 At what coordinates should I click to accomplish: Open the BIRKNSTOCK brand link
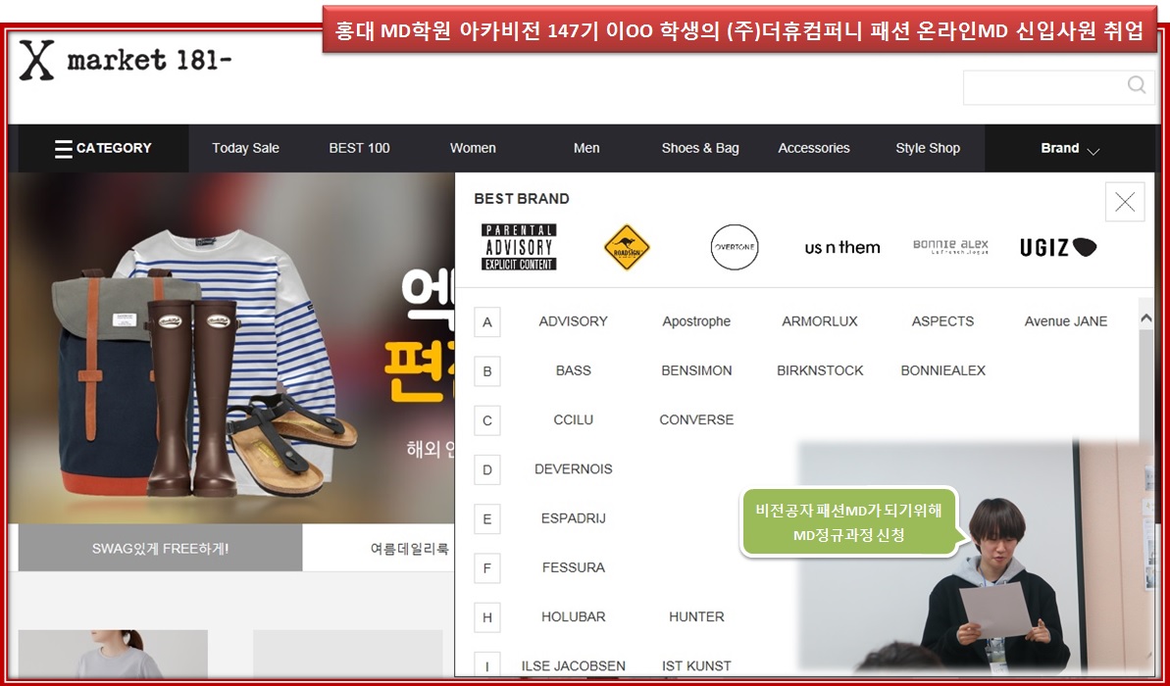819,370
